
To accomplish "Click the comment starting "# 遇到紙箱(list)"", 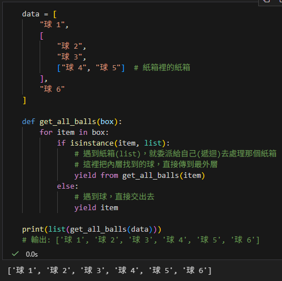I will (x=176, y=154).
